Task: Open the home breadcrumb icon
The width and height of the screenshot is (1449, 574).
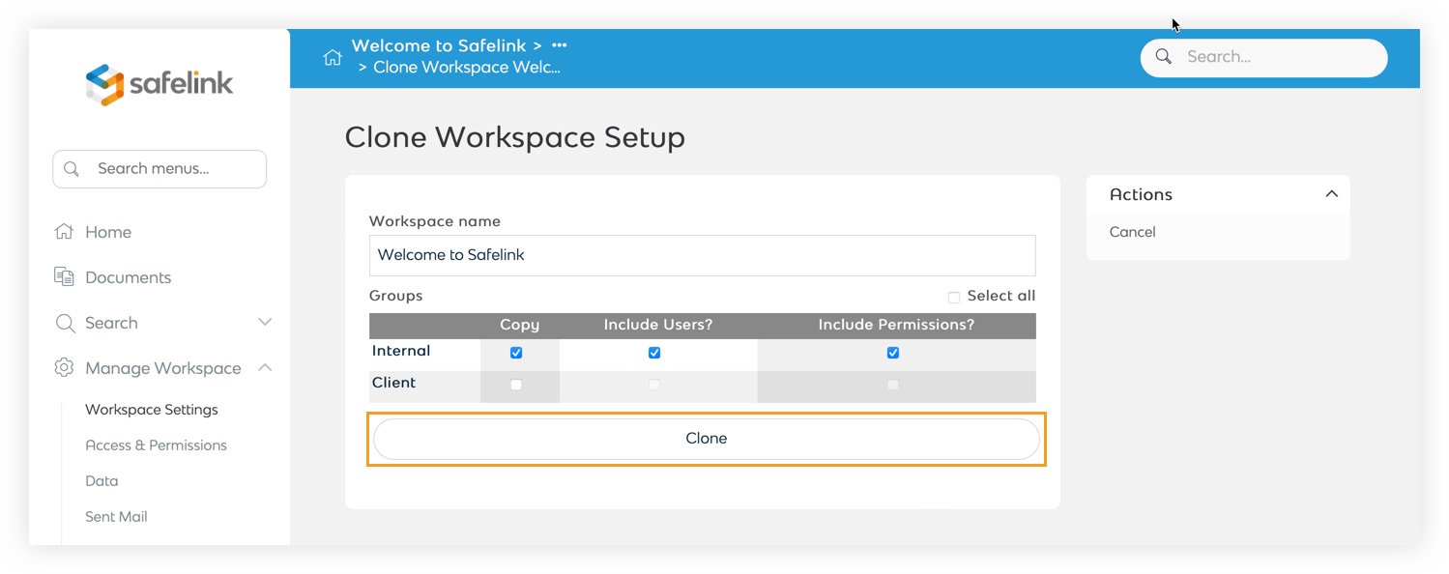Action: tap(333, 58)
